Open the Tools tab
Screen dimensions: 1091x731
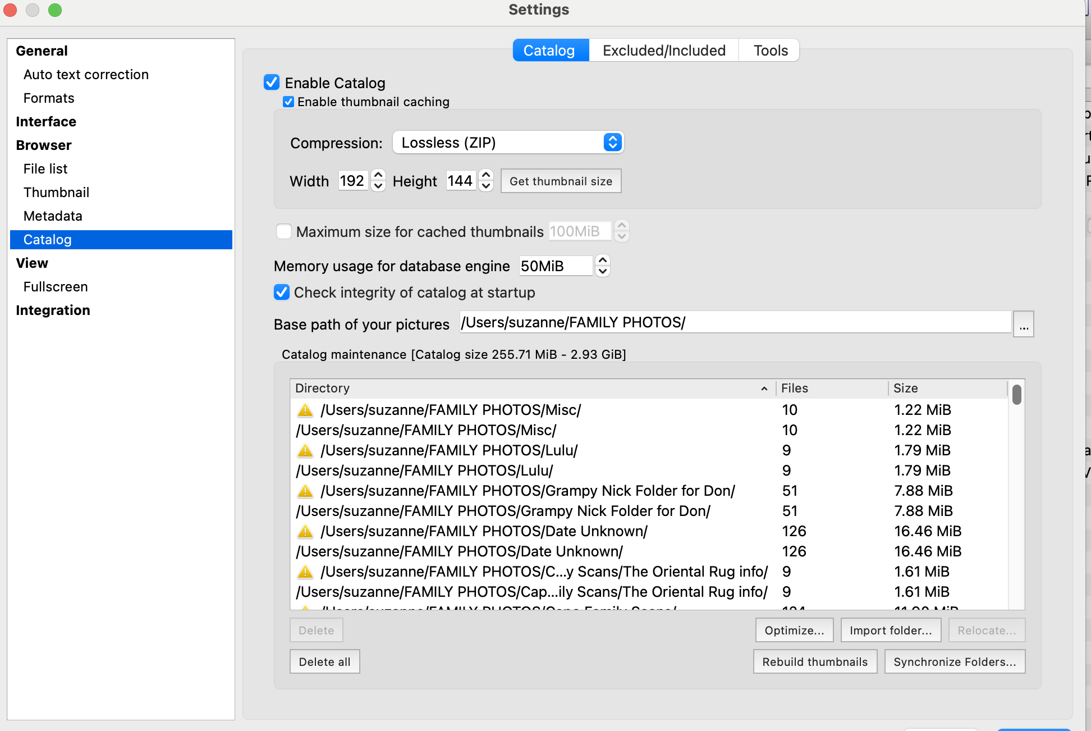click(770, 51)
